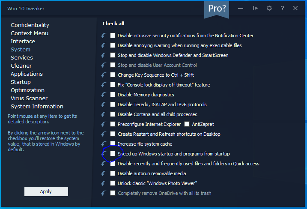Tick Unlock classic Windows Photo Viewer
Image resolution: width=307 pixels, height=209 pixels.
tap(113, 183)
